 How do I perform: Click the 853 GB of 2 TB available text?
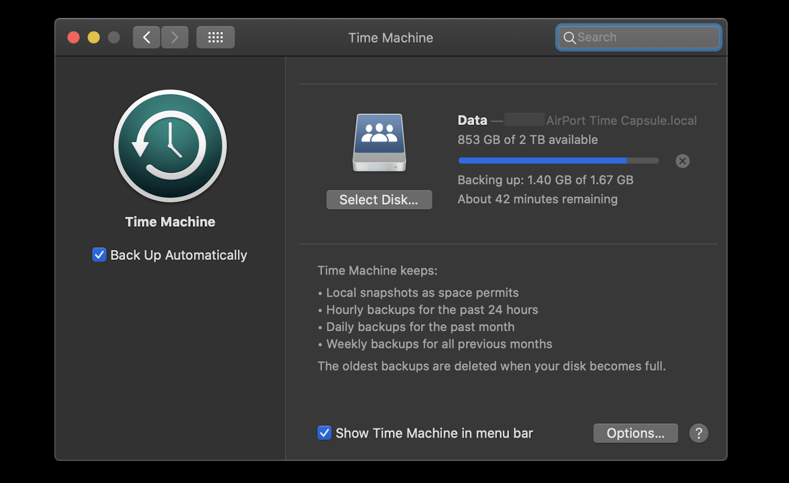[x=528, y=139]
